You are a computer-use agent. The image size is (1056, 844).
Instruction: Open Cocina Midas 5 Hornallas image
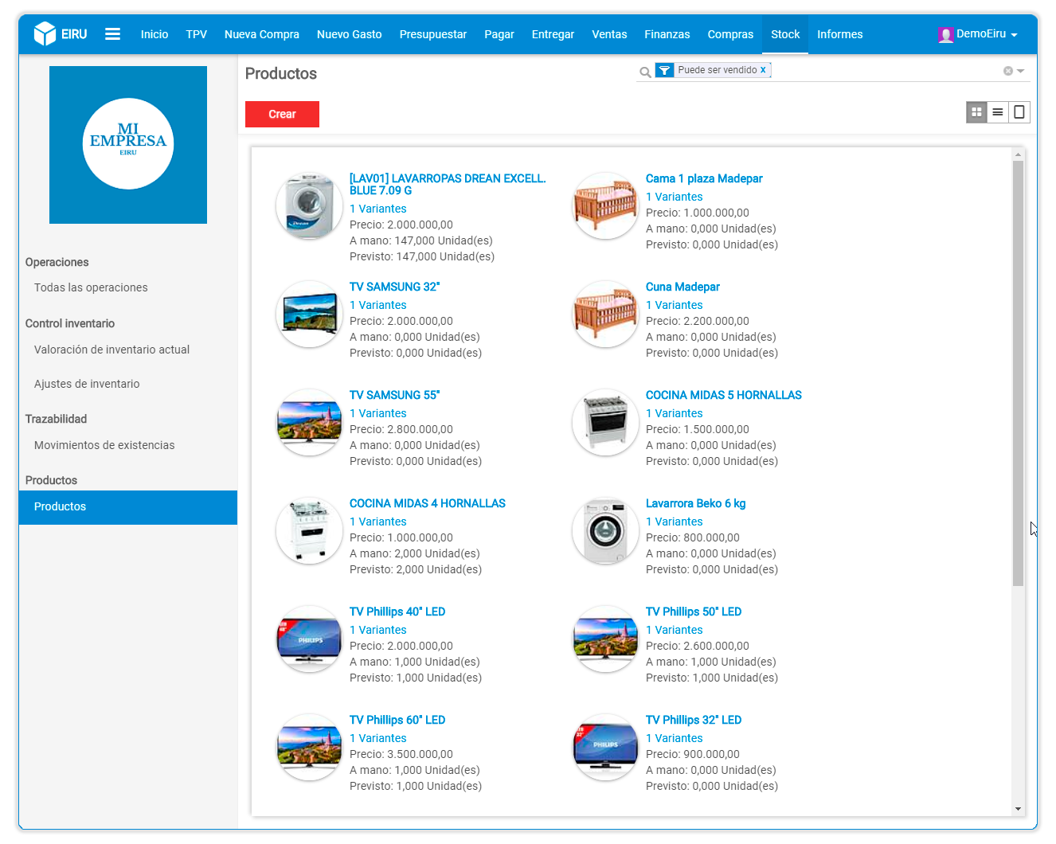(605, 422)
